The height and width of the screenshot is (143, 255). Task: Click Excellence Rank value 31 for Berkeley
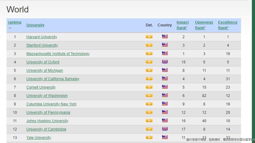(x=228, y=79)
